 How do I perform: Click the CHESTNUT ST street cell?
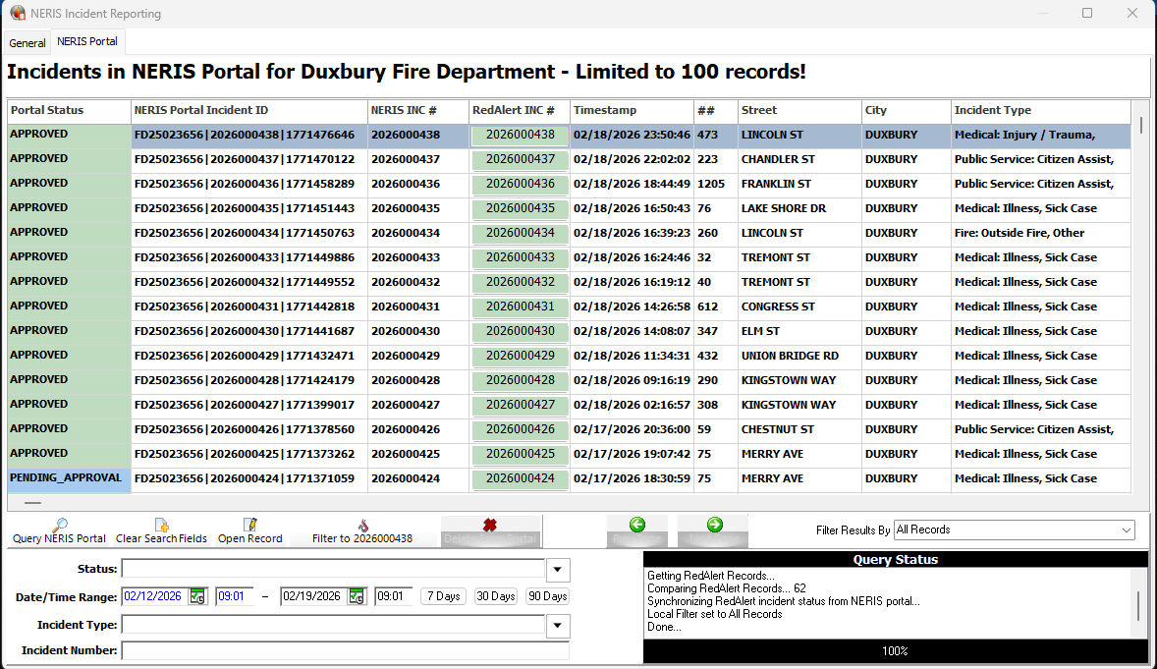(x=799, y=429)
